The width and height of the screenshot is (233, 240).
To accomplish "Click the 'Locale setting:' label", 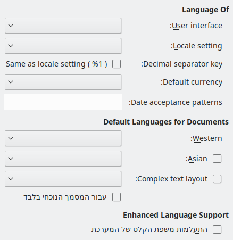I will pyautogui.click(x=196, y=46).
